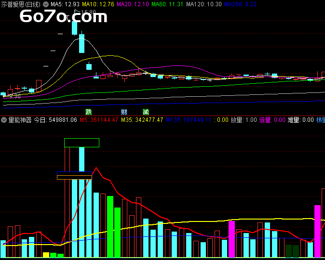Click the 量能神器 indicator name
325x260 pixels.
[x=20, y=120]
